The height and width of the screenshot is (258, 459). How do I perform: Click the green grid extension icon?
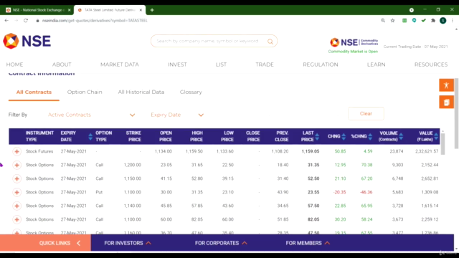404,21
